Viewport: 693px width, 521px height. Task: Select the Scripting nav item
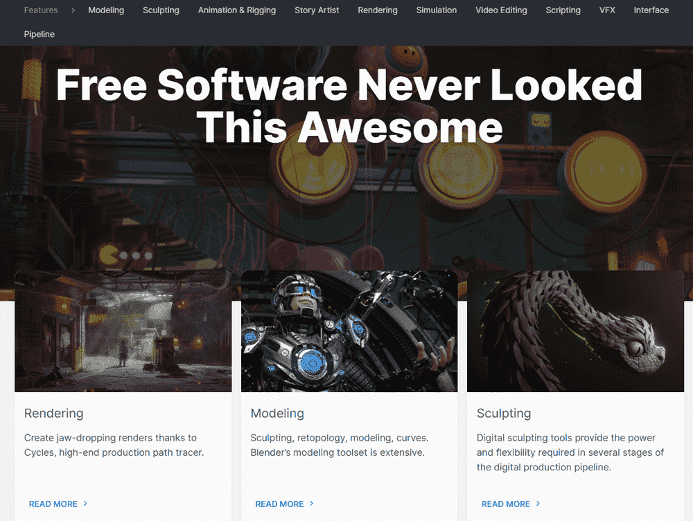[x=563, y=10]
